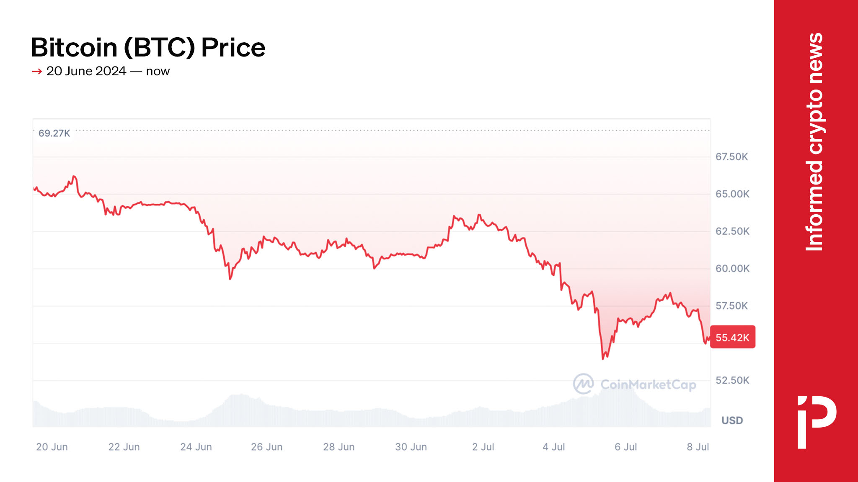This screenshot has width=858, height=482.
Task: Click the CoinMarketCap logo icon
Action: click(x=583, y=384)
